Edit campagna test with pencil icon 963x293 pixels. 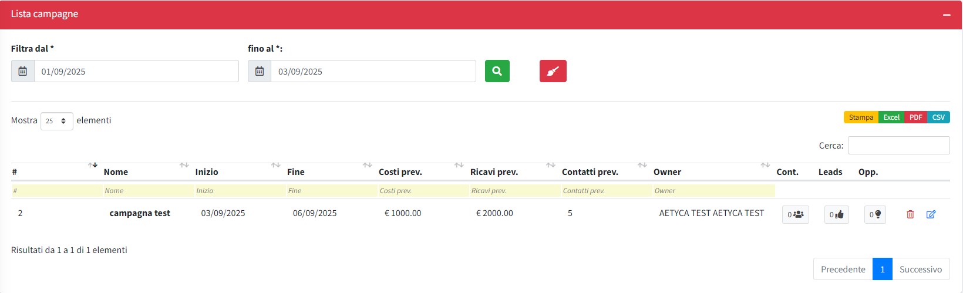pyautogui.click(x=931, y=214)
